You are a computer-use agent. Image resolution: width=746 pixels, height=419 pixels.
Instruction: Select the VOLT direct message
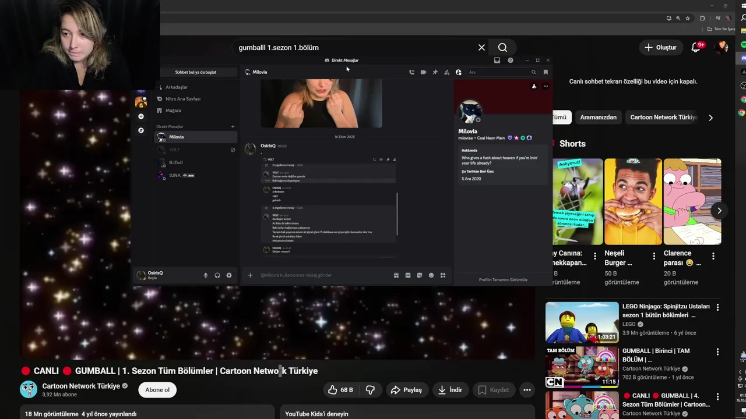point(196,150)
